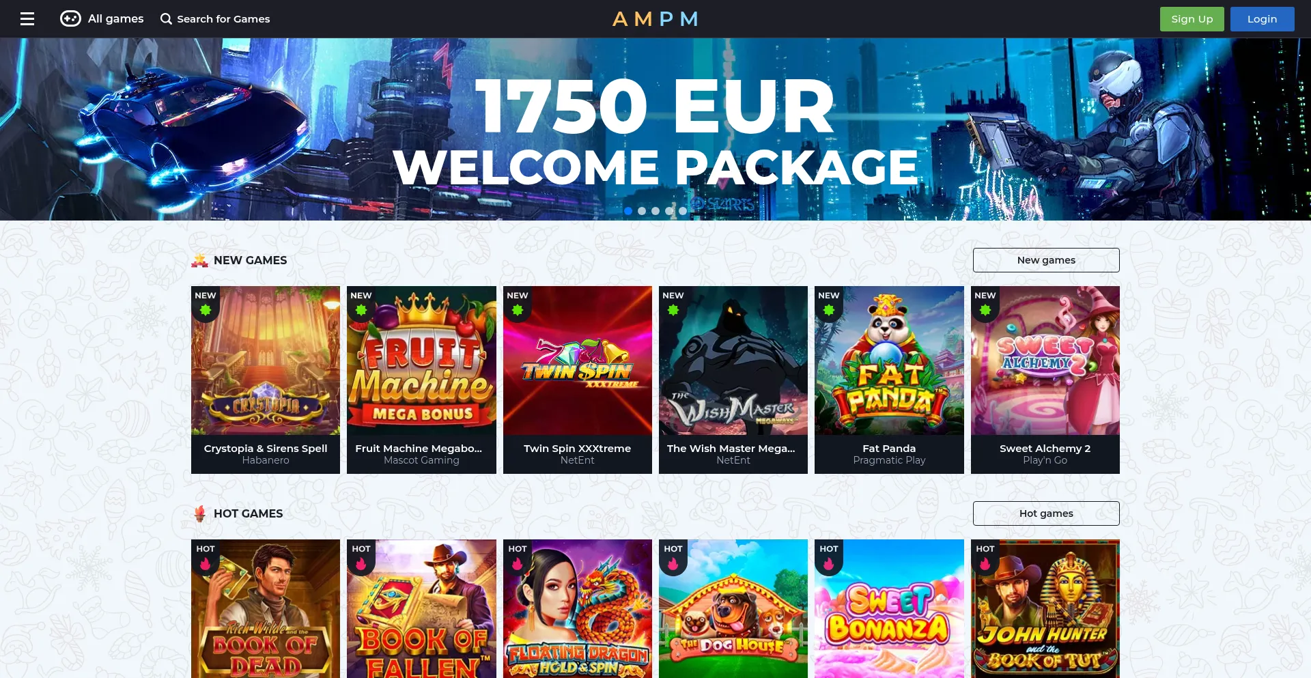Image resolution: width=1311 pixels, height=678 pixels.
Task: Open the Twin Spin XXXtreme thumbnail
Action: click(x=578, y=361)
